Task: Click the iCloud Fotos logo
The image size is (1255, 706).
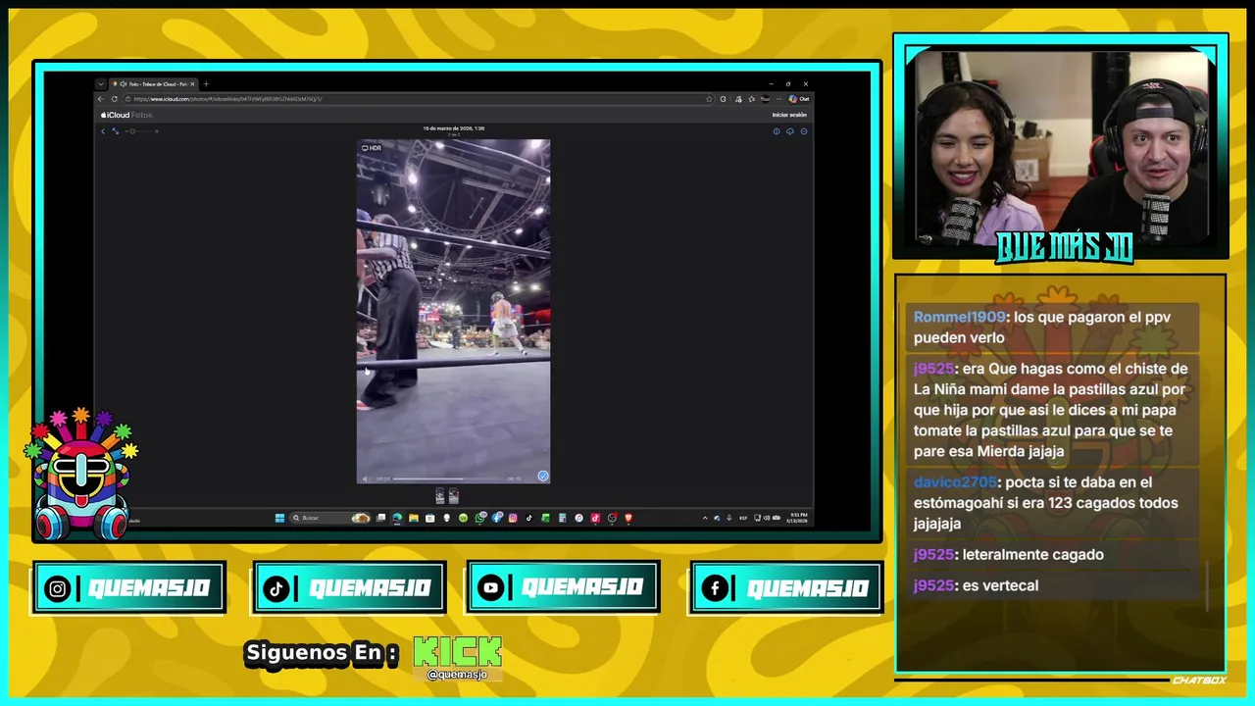Action: 126,115
